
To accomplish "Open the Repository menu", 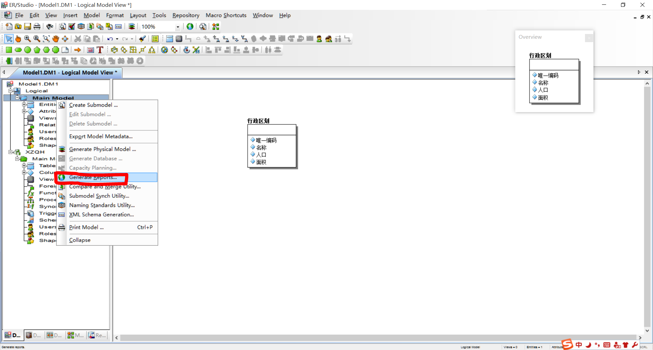I will [186, 15].
